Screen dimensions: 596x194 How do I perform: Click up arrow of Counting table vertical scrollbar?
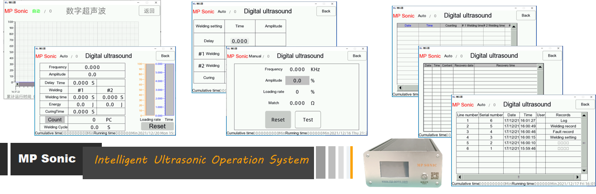point(514,26)
